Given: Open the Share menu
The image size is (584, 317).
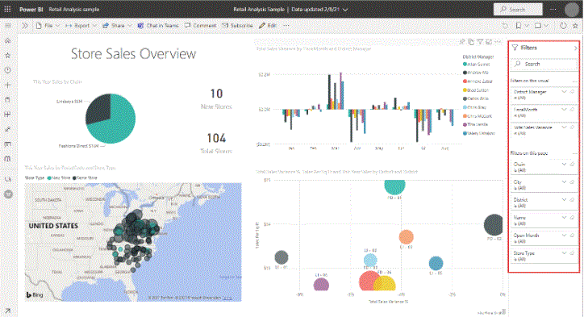Looking at the screenshot, I should (x=117, y=26).
